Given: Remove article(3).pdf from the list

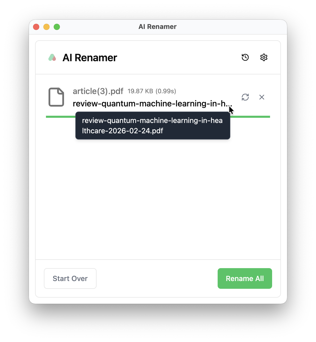Looking at the screenshot, I should coord(262,97).
